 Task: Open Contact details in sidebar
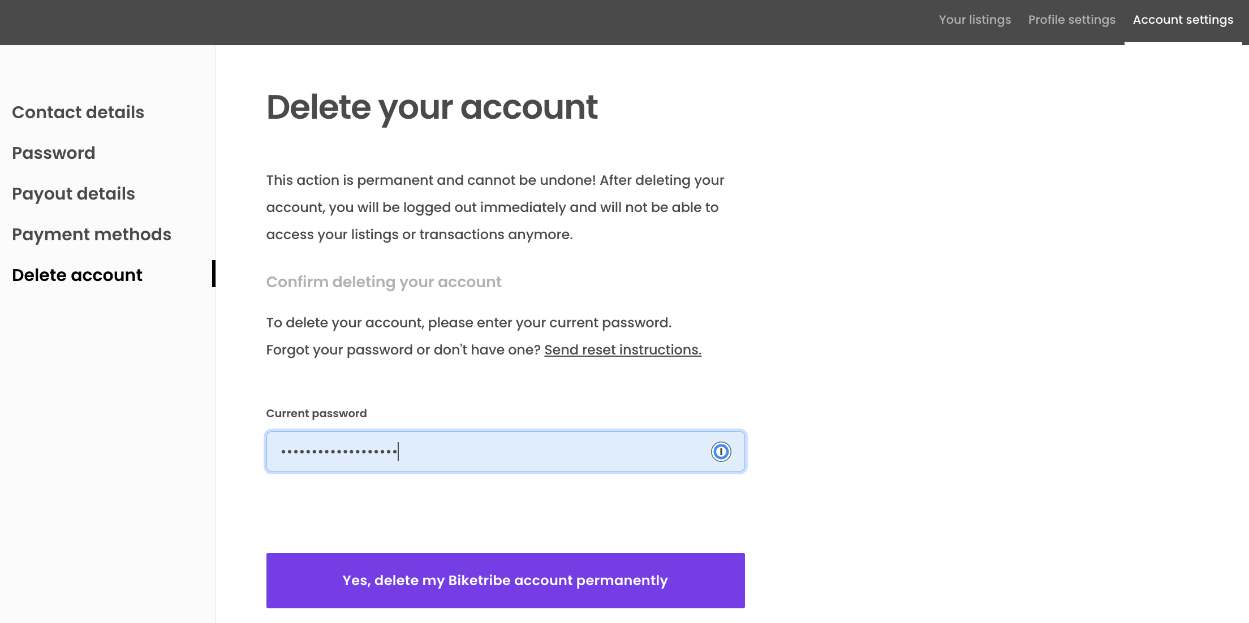(78, 113)
